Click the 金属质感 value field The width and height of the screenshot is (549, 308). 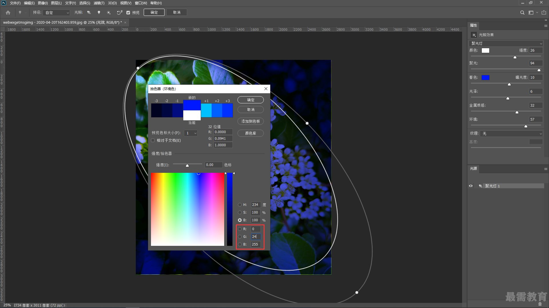point(536,106)
